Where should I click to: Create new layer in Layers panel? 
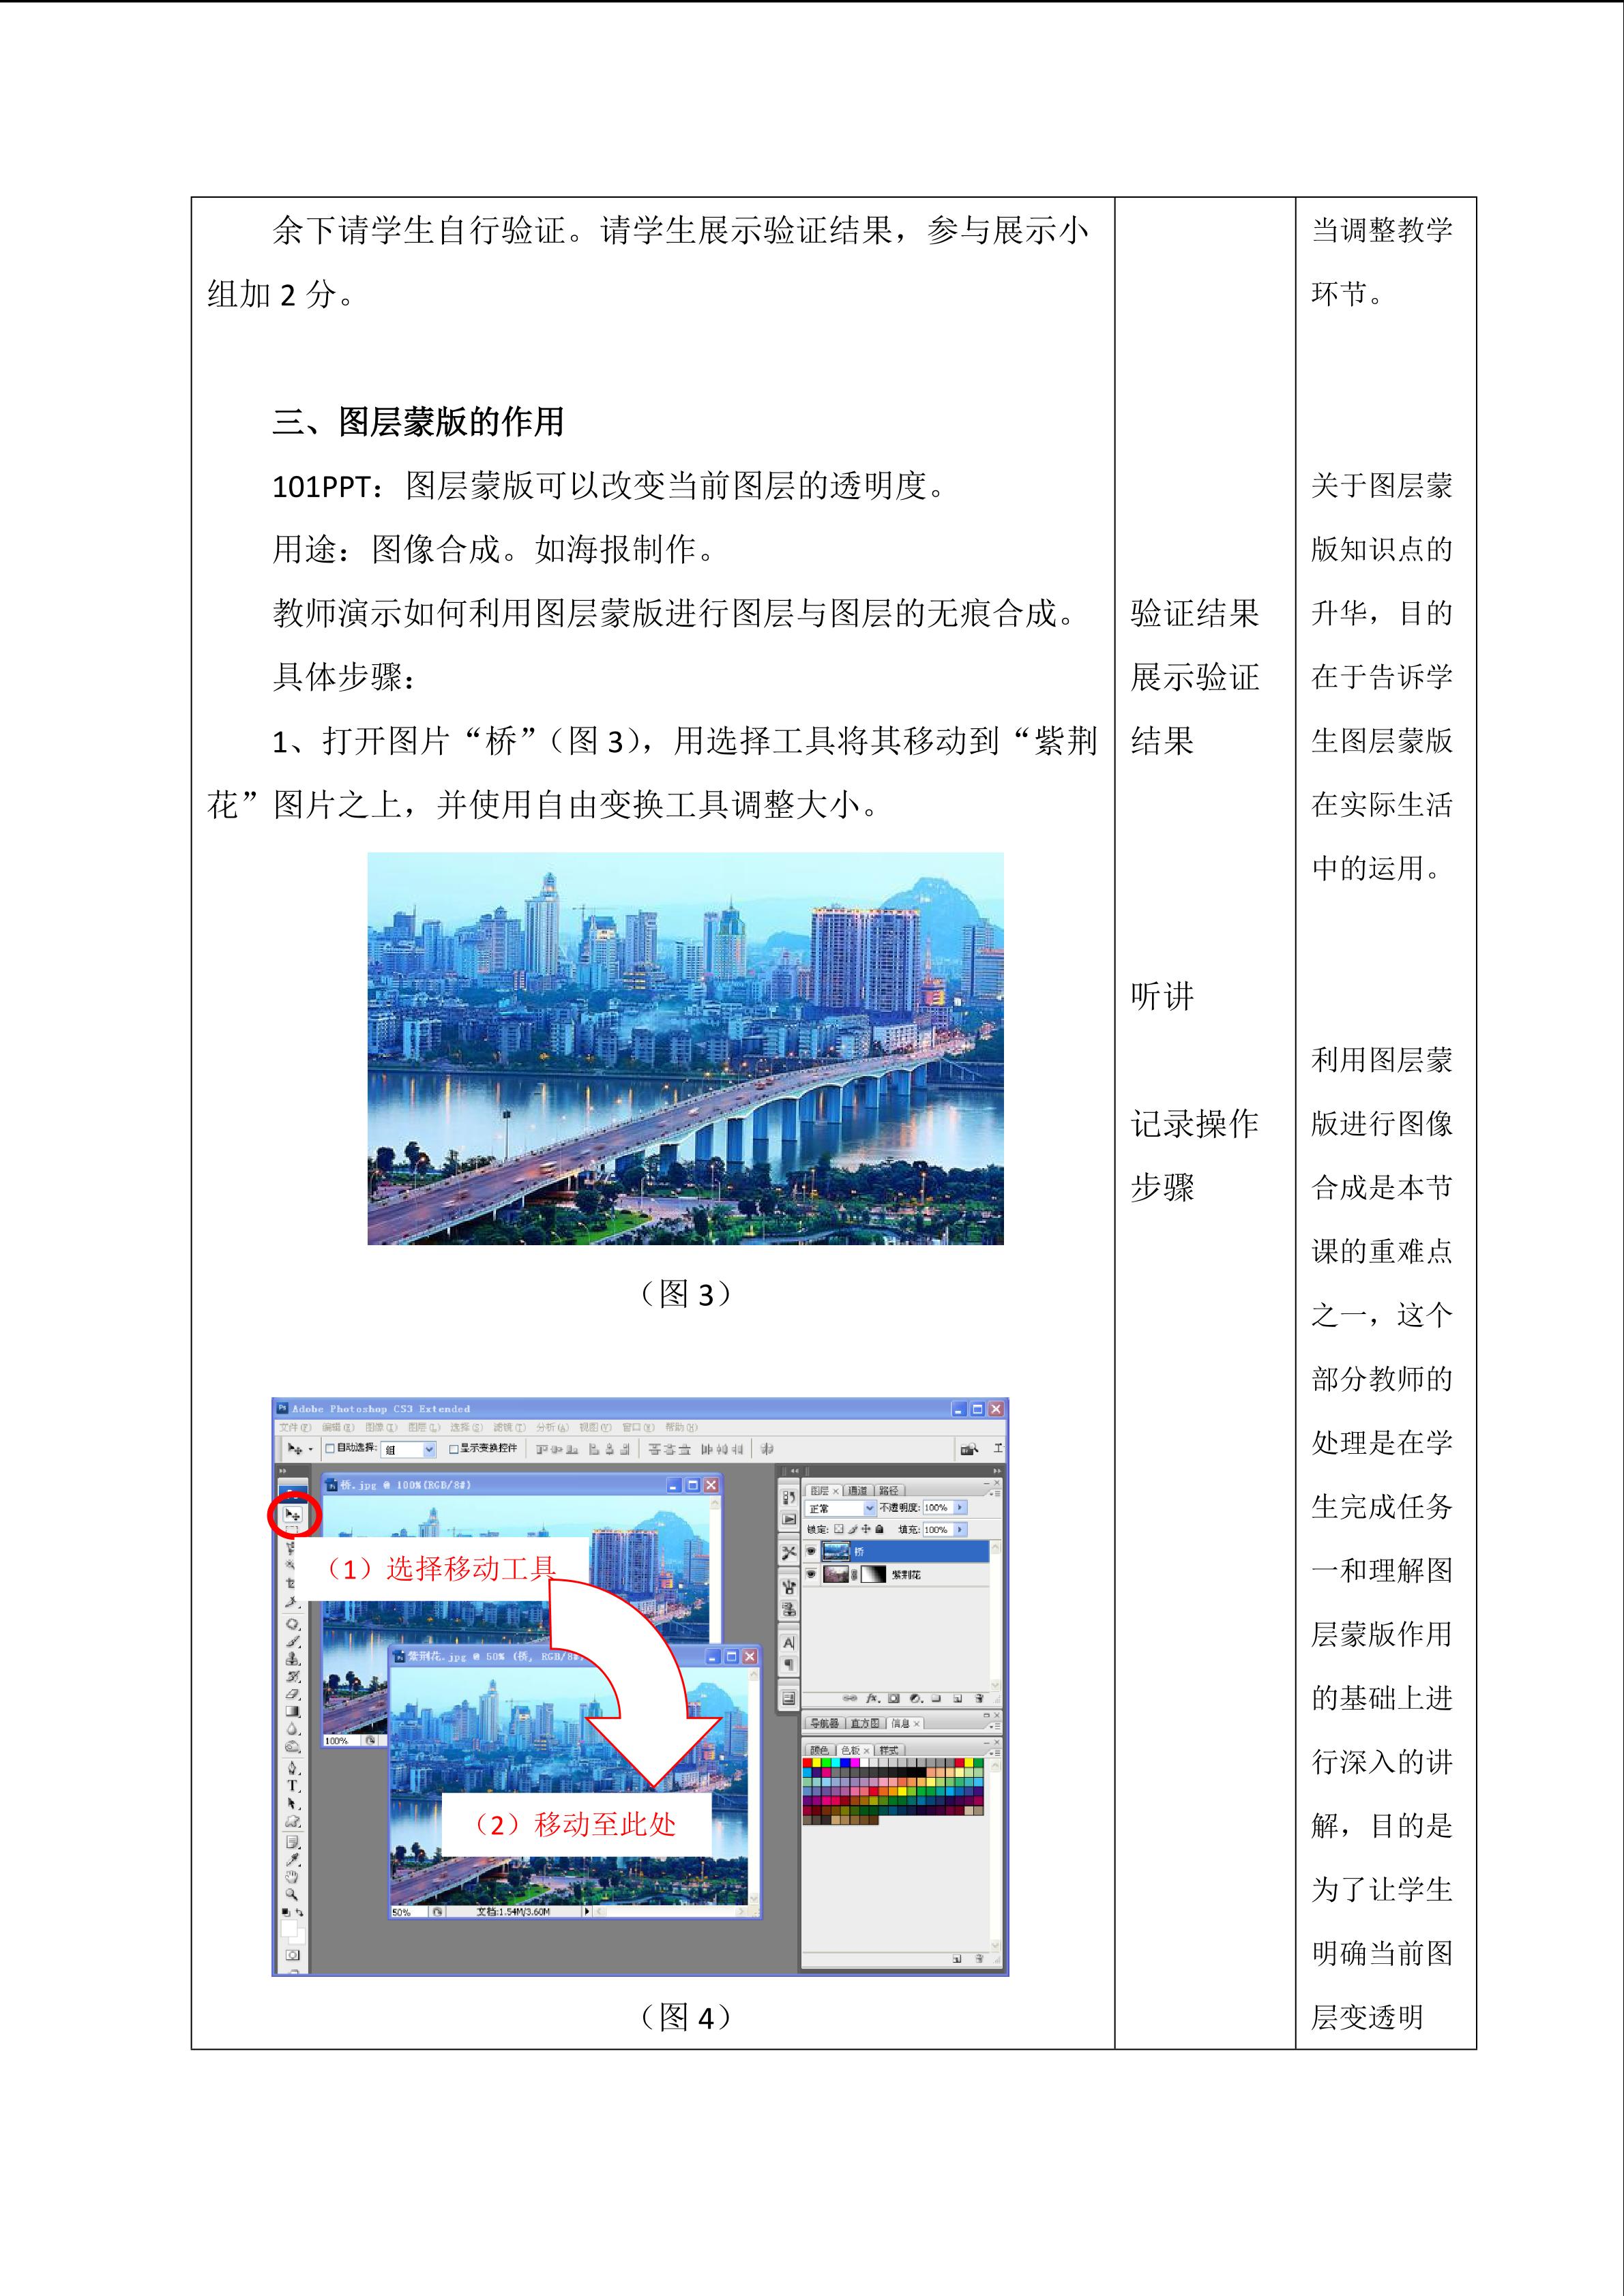[x=958, y=1698]
